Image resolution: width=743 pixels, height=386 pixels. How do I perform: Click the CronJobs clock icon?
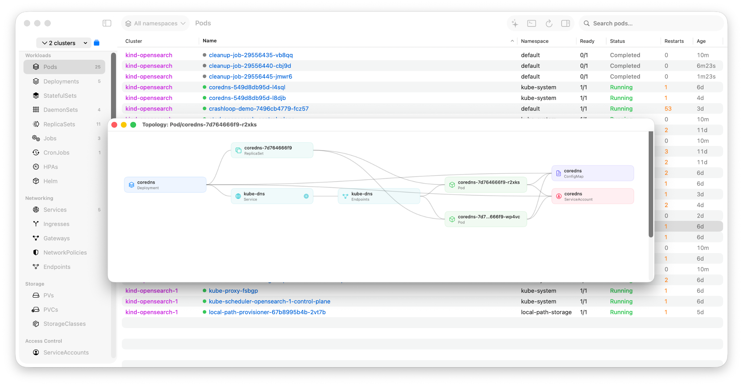pyautogui.click(x=36, y=152)
